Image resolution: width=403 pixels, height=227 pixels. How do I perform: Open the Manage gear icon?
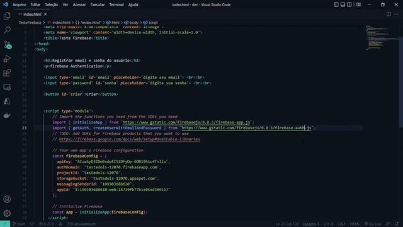point(7,213)
